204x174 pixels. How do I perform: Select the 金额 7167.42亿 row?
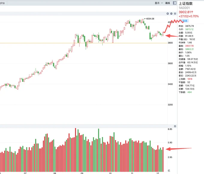pyautogui.click(x=187, y=69)
